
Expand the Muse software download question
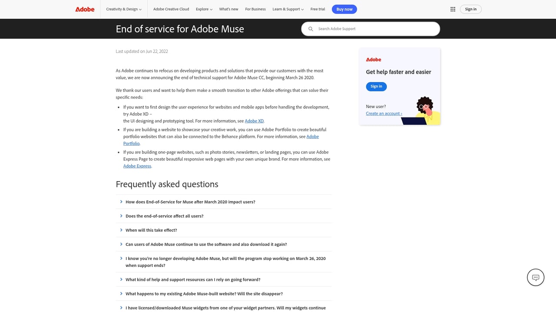[206, 244]
